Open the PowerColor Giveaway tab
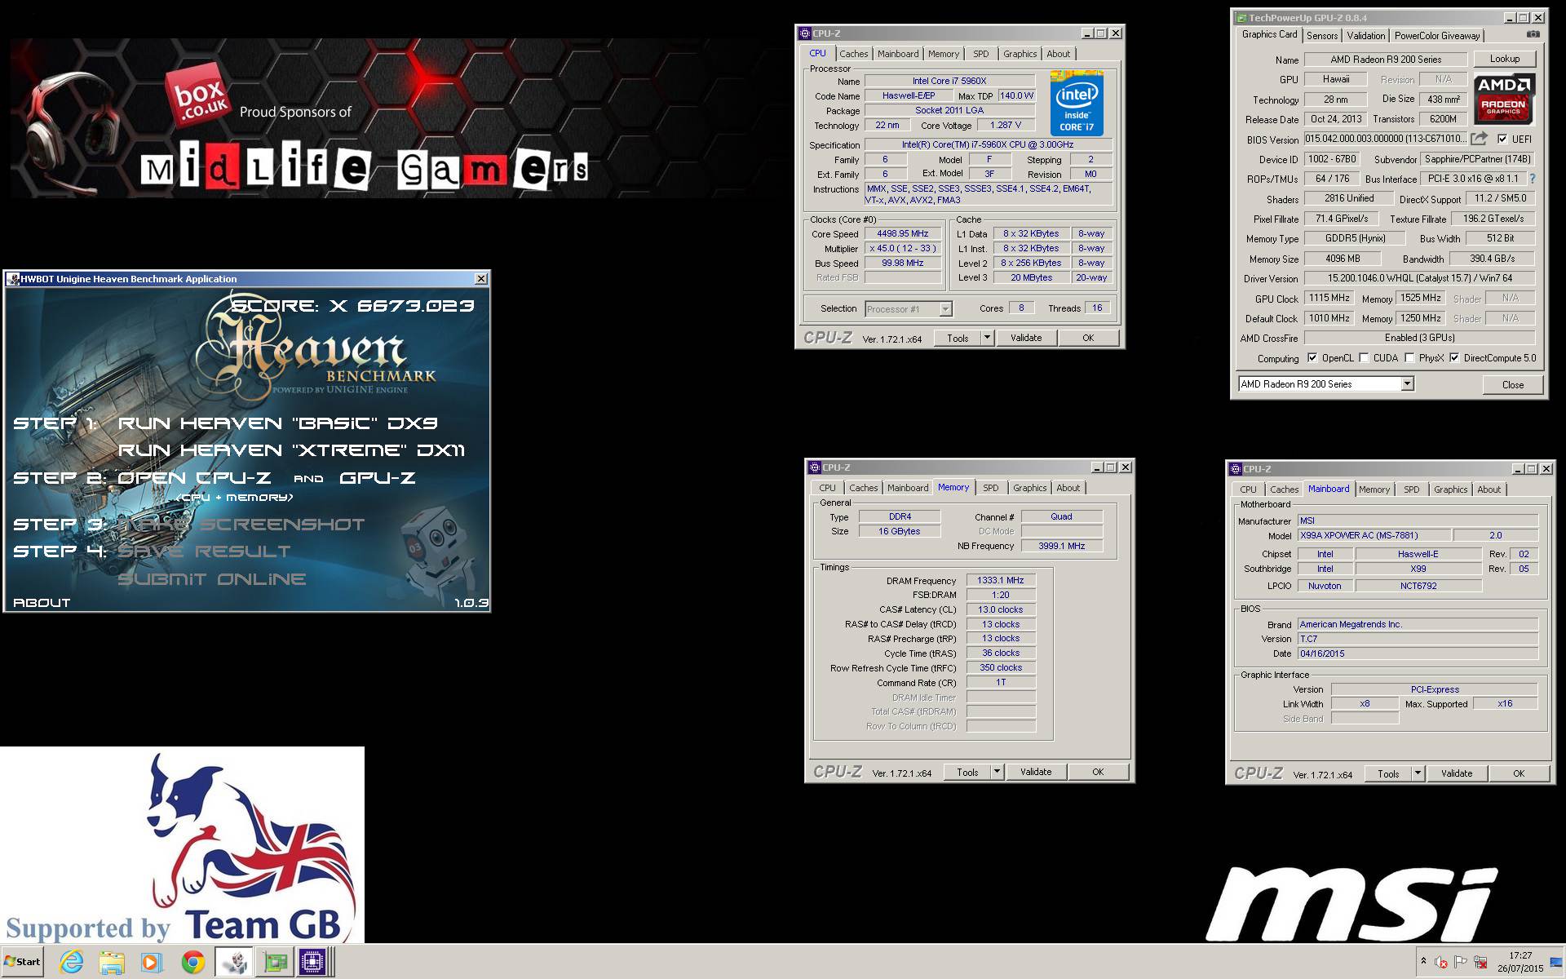Screen dimensions: 1566x979 [1436, 36]
